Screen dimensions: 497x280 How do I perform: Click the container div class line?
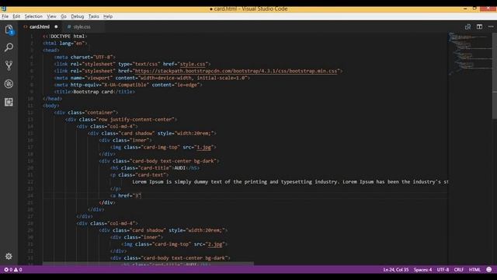tap(86, 113)
